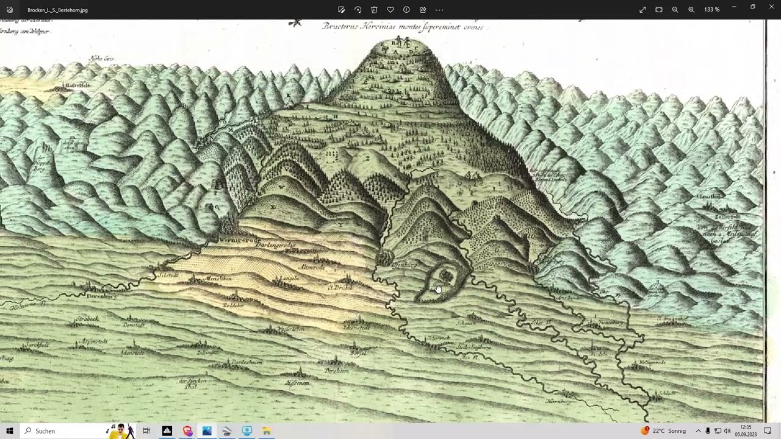Open the blue monitor app in taskbar

(x=247, y=431)
